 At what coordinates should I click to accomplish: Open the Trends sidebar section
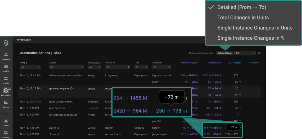tap(6, 104)
